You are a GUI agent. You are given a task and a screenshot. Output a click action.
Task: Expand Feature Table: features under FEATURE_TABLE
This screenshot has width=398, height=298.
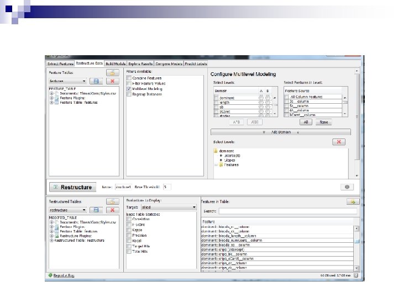51,103
